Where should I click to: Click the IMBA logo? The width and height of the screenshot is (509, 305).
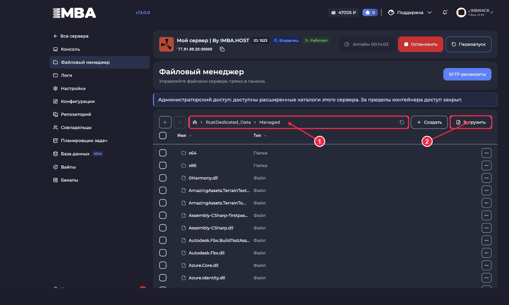tap(74, 13)
